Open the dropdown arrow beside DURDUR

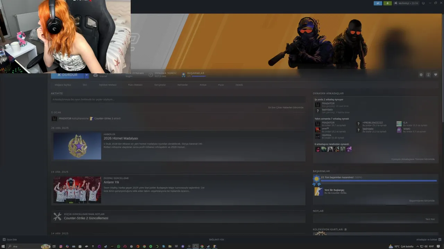87,75
